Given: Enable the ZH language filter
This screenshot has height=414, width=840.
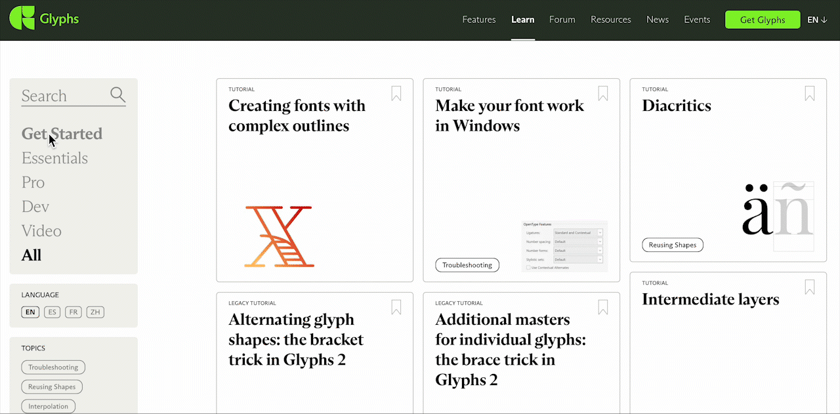Looking at the screenshot, I should pyautogui.click(x=96, y=312).
